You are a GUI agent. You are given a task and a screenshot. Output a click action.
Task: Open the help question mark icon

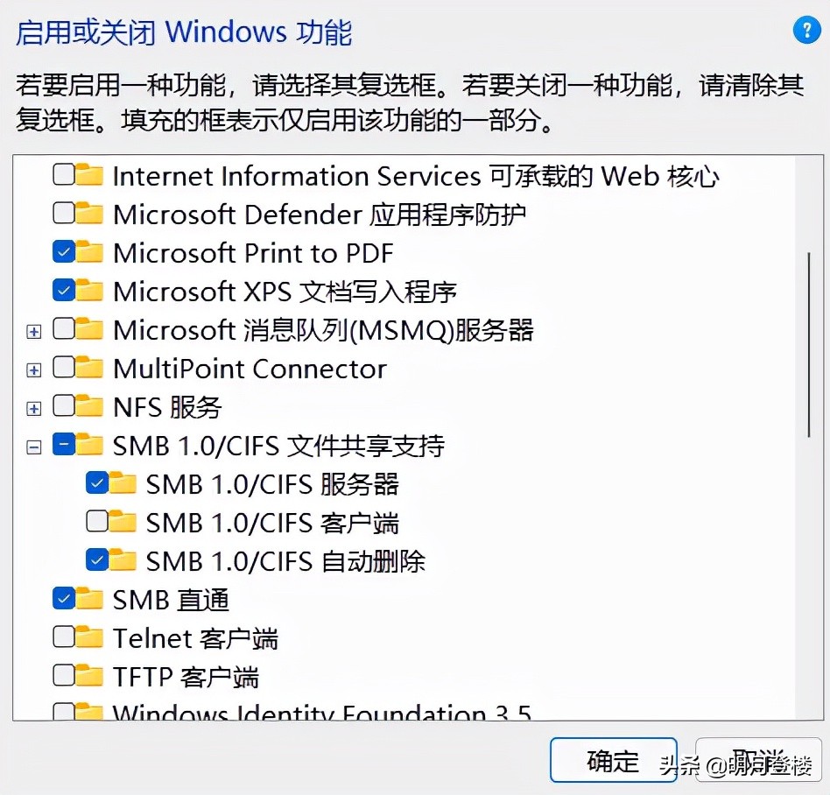[805, 29]
